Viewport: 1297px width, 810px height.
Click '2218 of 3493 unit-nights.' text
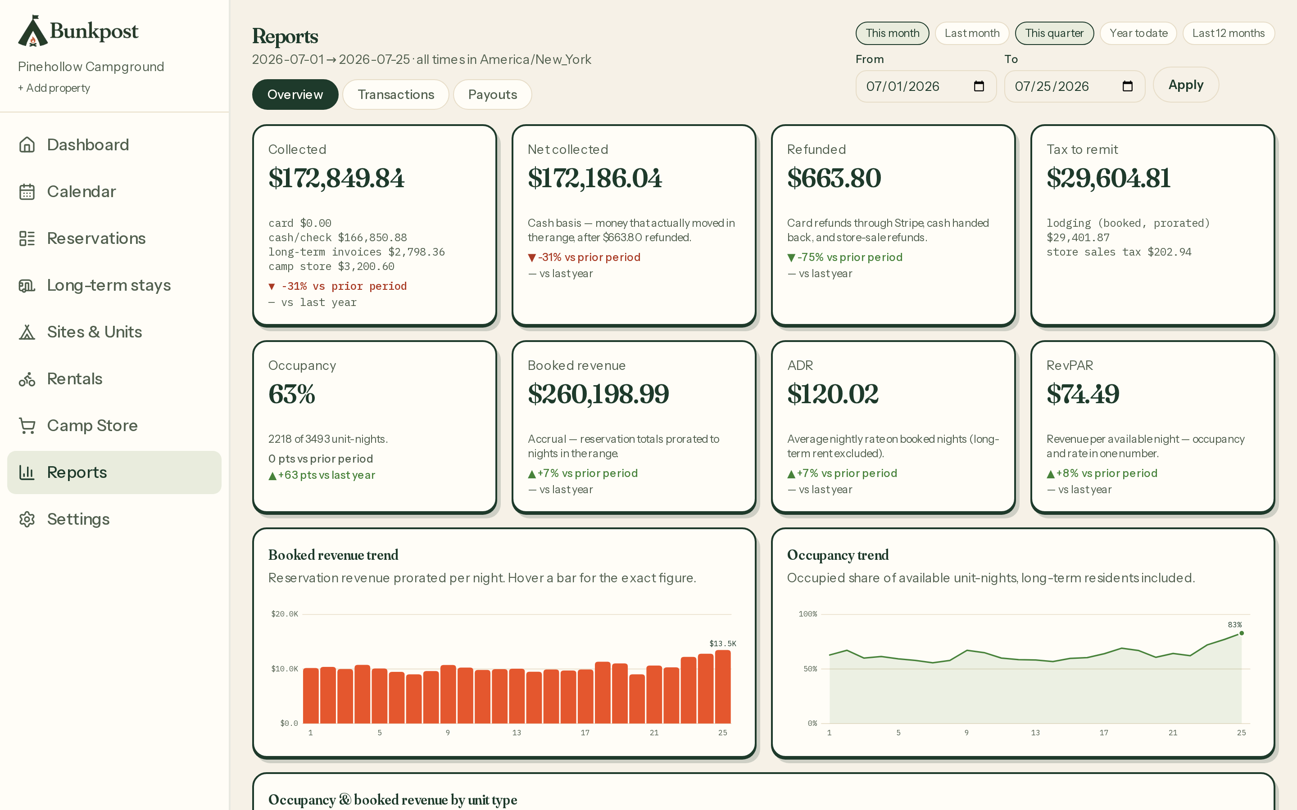pyautogui.click(x=328, y=439)
